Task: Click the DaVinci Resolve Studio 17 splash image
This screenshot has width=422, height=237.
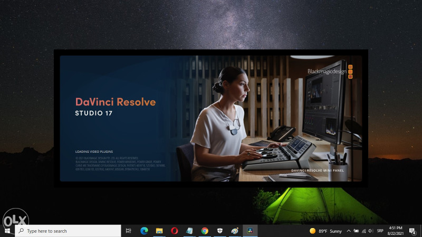Action: coord(210,118)
